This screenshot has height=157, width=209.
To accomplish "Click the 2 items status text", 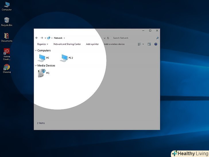I will 41,123.
